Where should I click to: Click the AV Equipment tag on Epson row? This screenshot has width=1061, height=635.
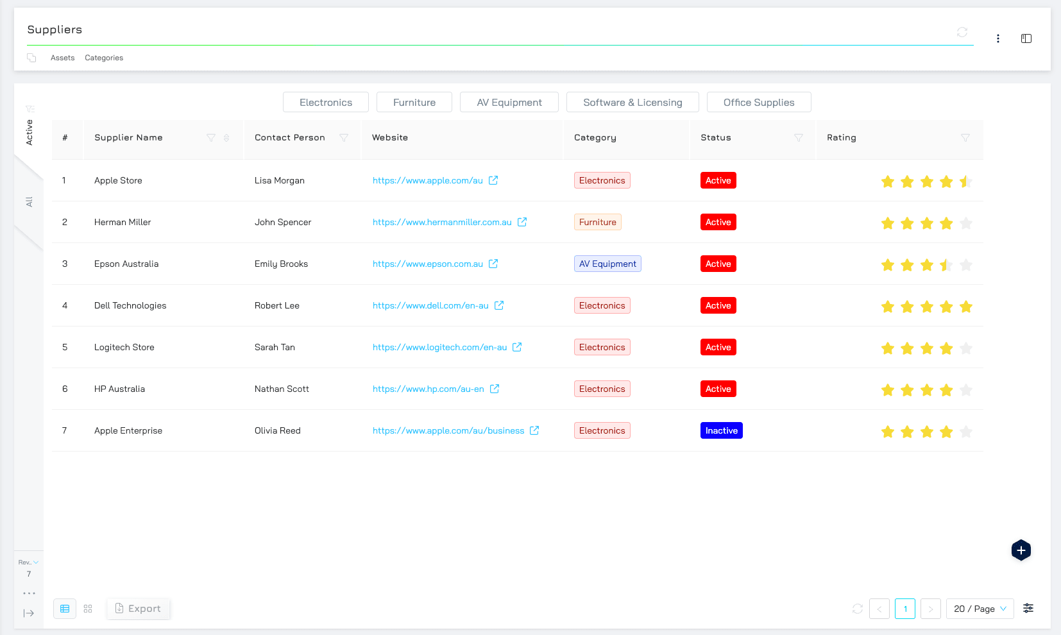(x=607, y=264)
